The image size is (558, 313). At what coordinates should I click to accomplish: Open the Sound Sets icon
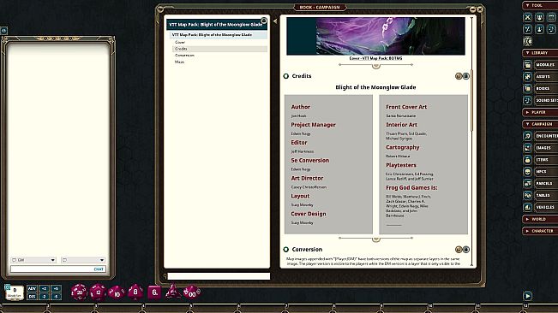527,100
